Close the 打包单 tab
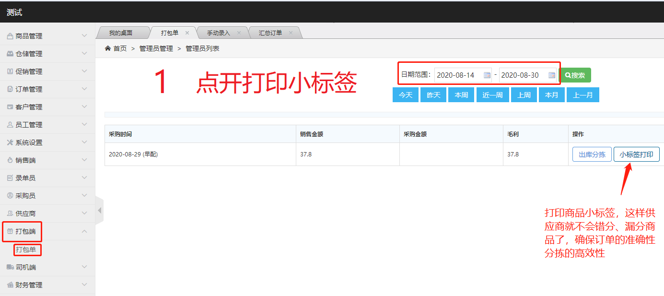 (x=187, y=33)
